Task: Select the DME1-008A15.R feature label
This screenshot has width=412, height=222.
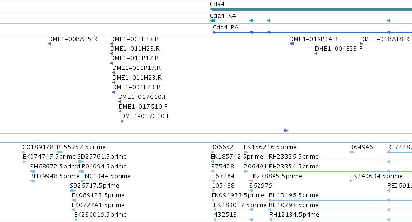Action: (x=73, y=39)
